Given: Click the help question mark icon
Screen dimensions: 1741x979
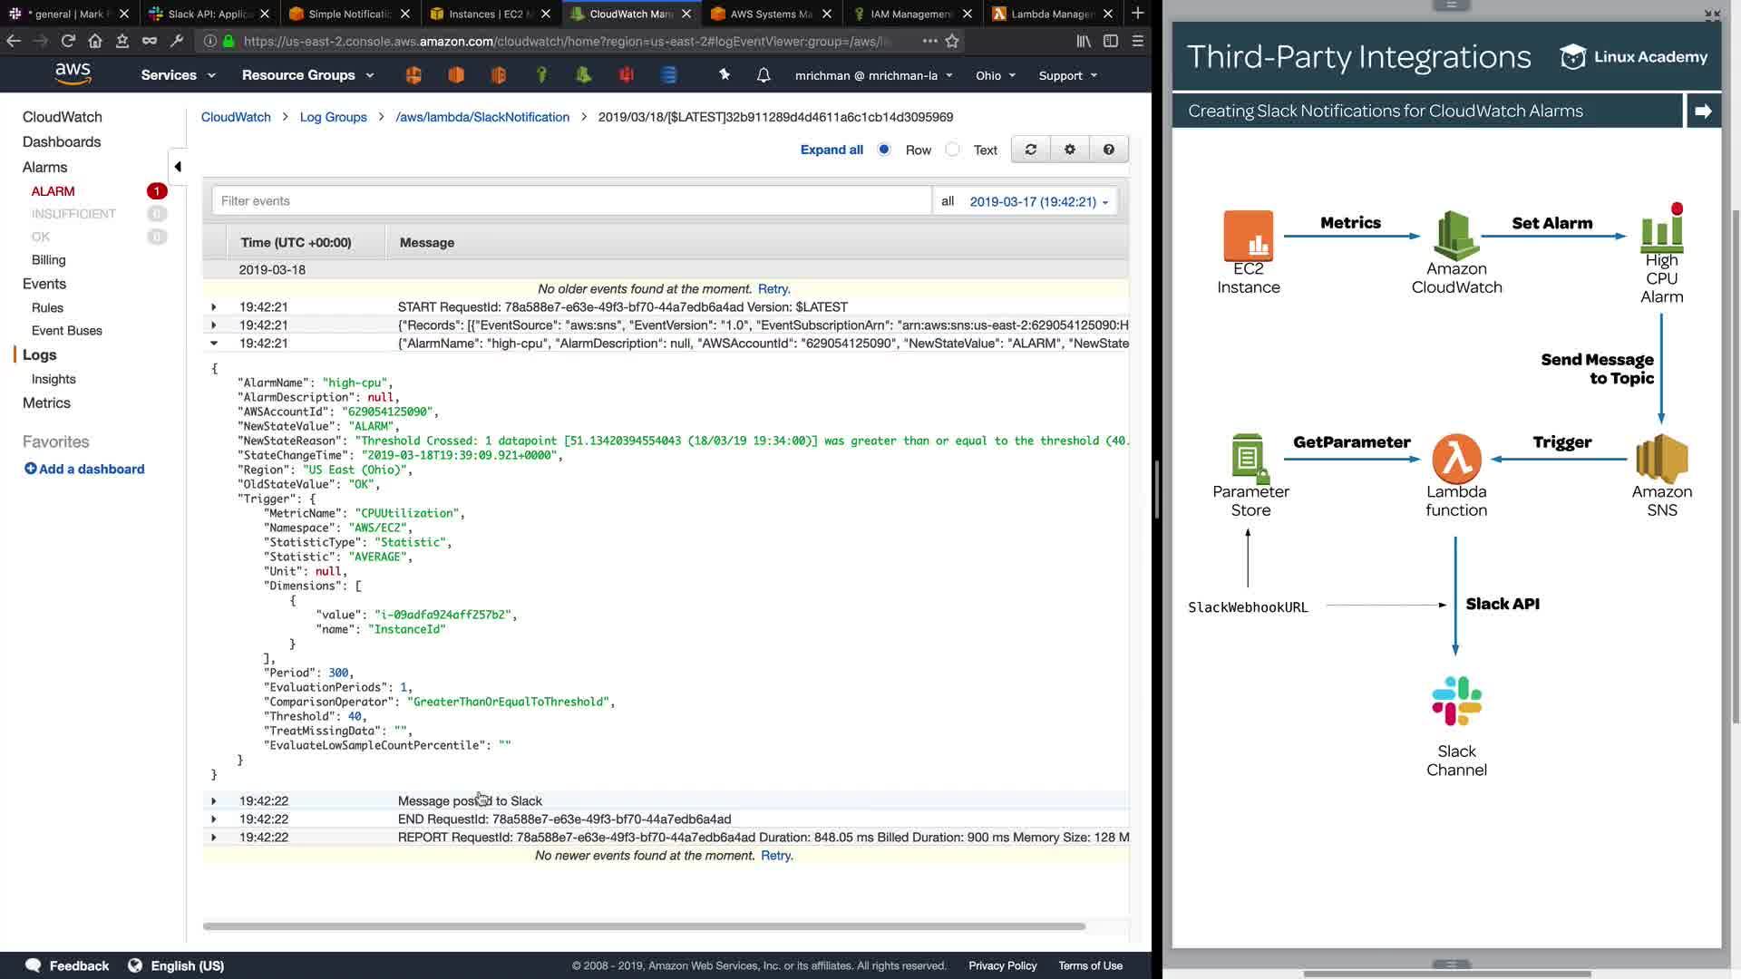Looking at the screenshot, I should [x=1108, y=150].
